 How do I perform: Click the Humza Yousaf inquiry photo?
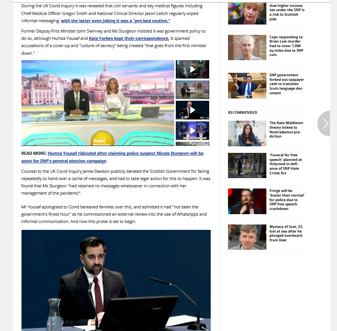(x=116, y=280)
